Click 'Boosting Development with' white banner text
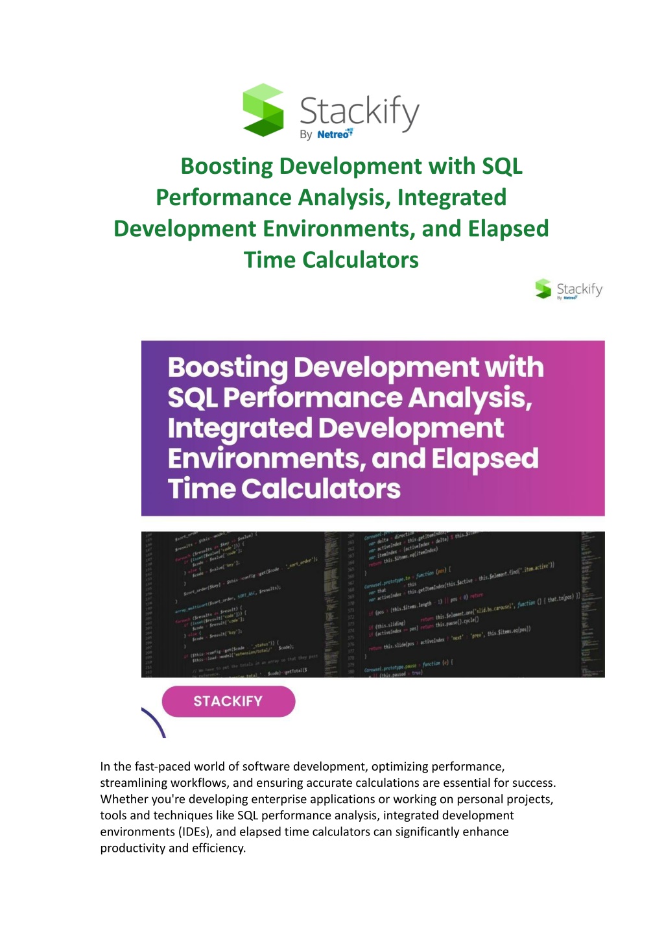The width and height of the screenshot is (664, 938). click(x=355, y=367)
